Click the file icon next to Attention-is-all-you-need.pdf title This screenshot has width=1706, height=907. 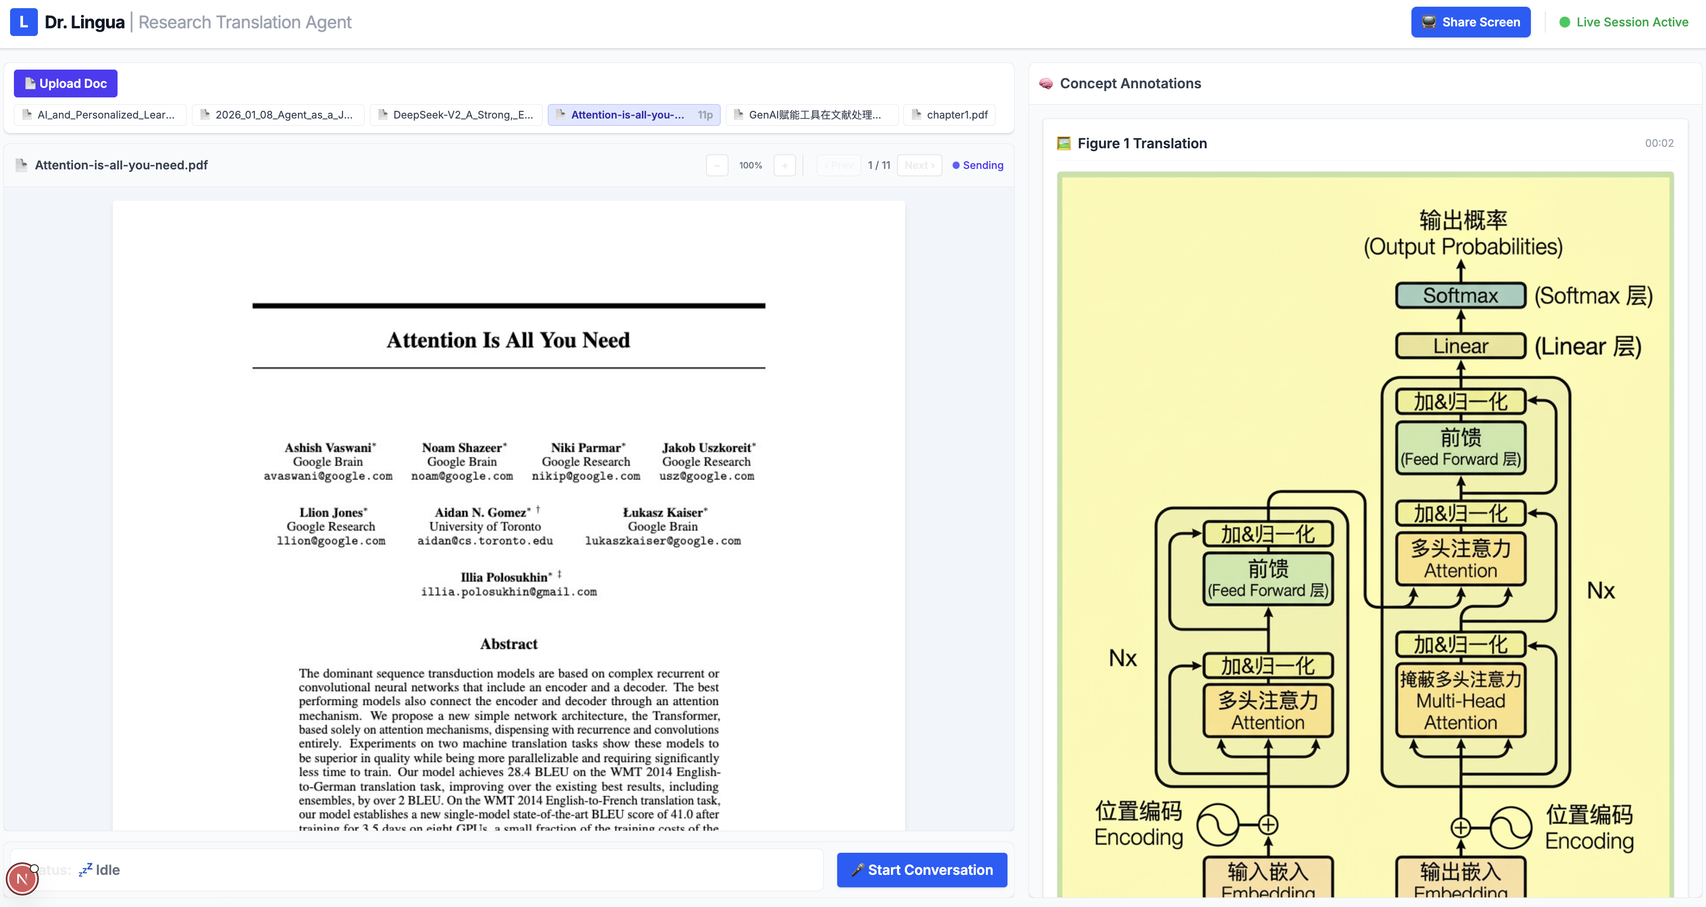21,165
